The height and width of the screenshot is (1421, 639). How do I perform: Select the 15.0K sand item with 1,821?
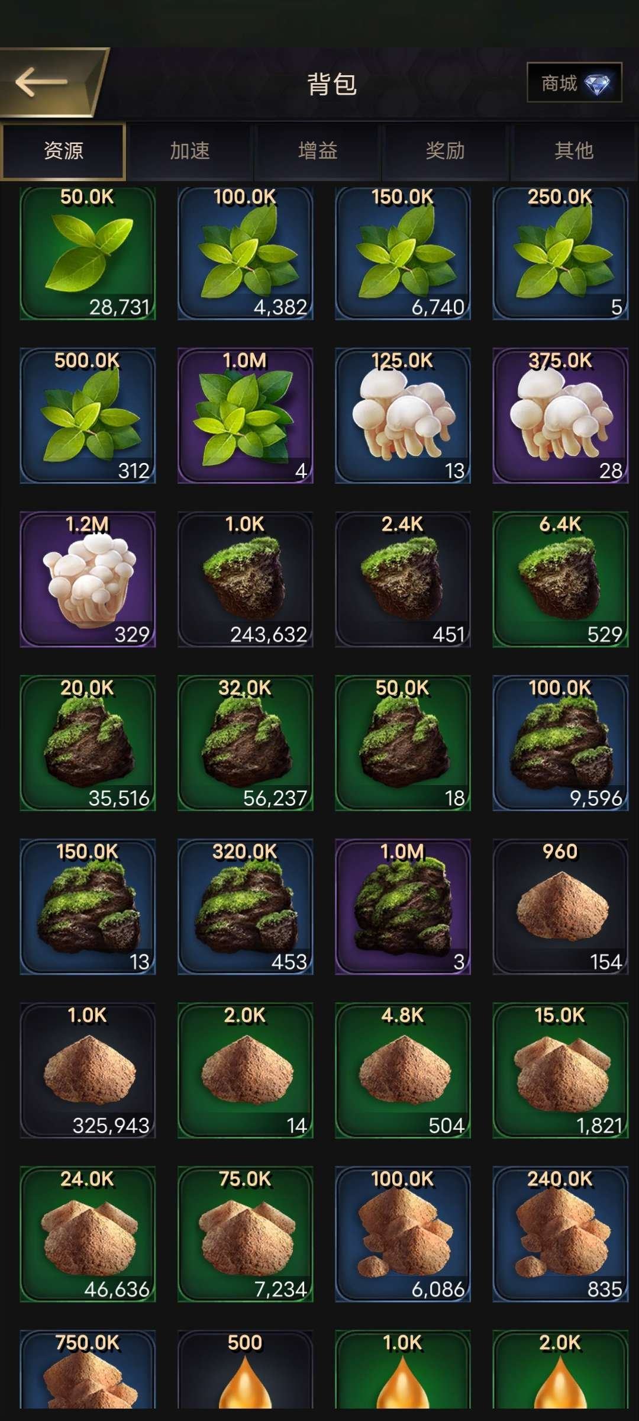coord(560,1070)
